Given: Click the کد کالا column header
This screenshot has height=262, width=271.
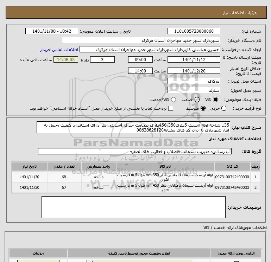Looking at the screenshot, I should tap(232, 166).
